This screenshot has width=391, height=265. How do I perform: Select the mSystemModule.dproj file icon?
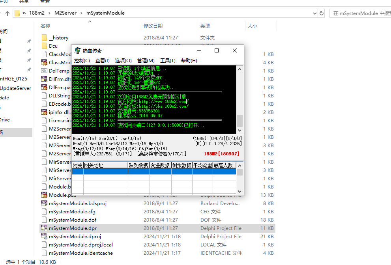[x=44, y=237]
